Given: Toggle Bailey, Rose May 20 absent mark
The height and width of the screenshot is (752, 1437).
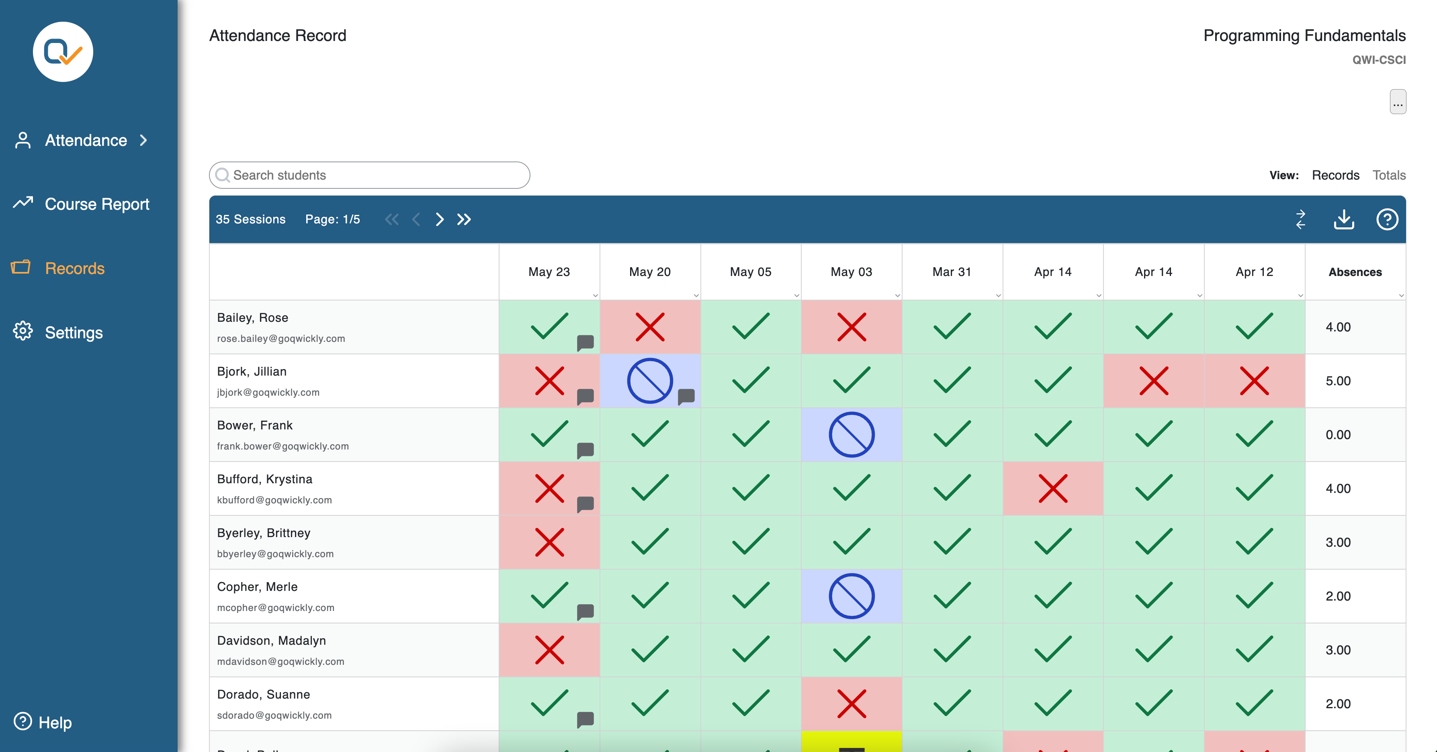Looking at the screenshot, I should [x=650, y=327].
